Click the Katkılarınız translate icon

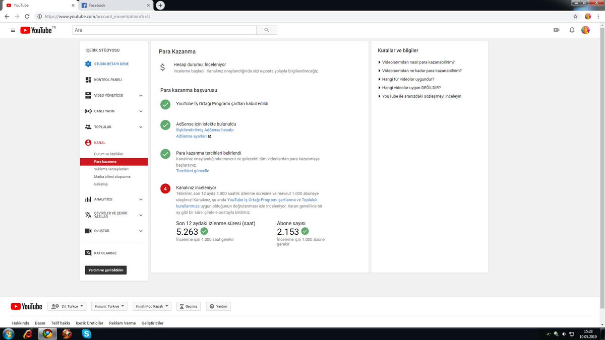click(x=88, y=253)
